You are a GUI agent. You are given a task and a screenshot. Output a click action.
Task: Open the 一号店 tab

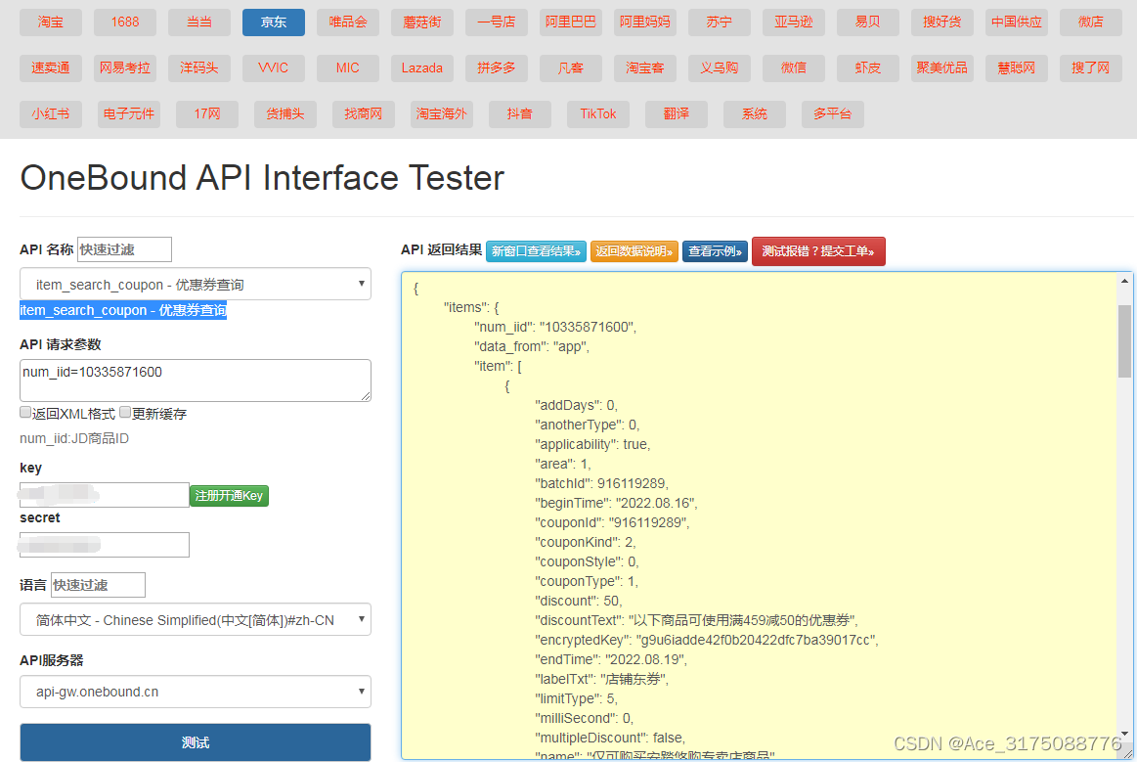(x=496, y=22)
